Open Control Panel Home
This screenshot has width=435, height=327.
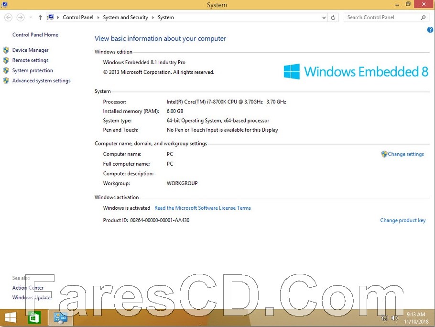35,35
